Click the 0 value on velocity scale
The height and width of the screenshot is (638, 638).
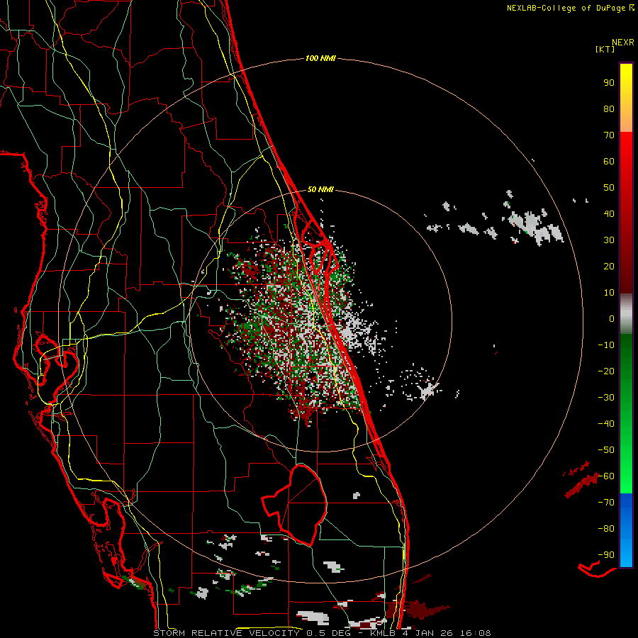point(612,318)
